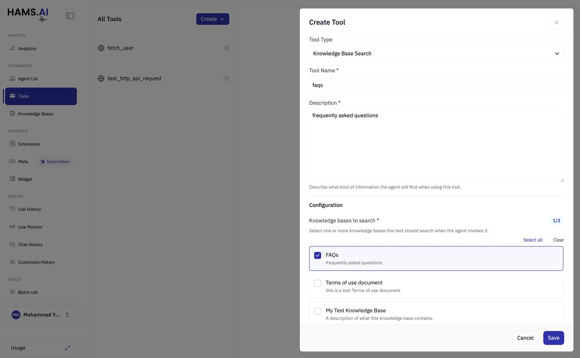Viewport: 580px width, 358px height.
Task: Check Terms of use document checkbox
Action: [318, 283]
